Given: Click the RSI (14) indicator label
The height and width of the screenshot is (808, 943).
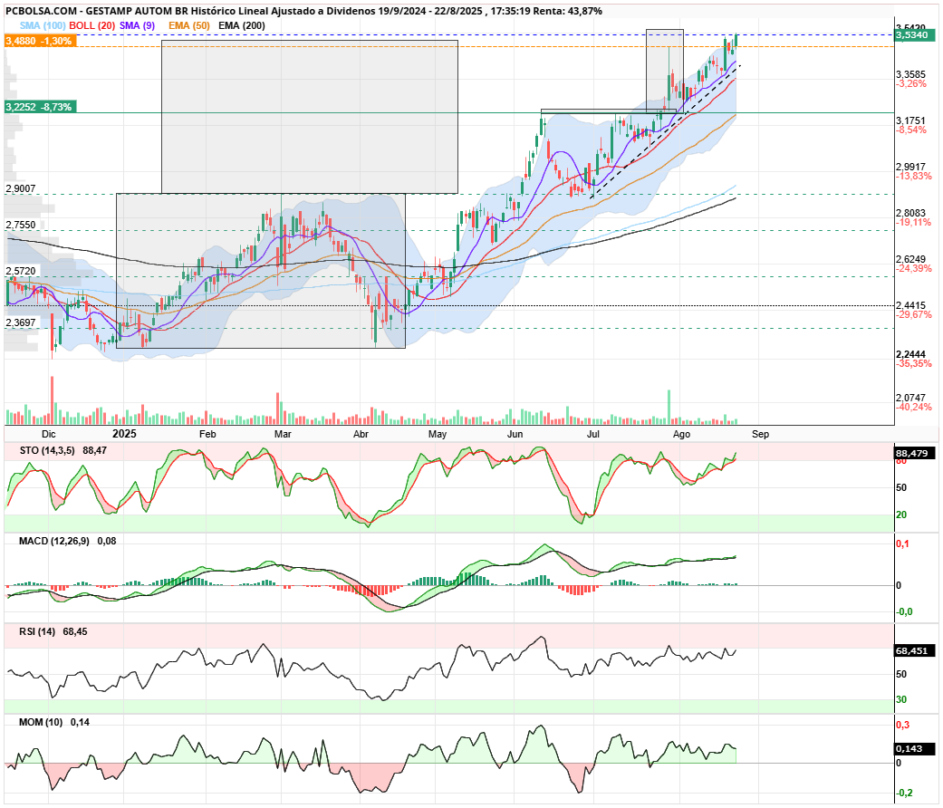Looking at the screenshot, I should [x=37, y=632].
